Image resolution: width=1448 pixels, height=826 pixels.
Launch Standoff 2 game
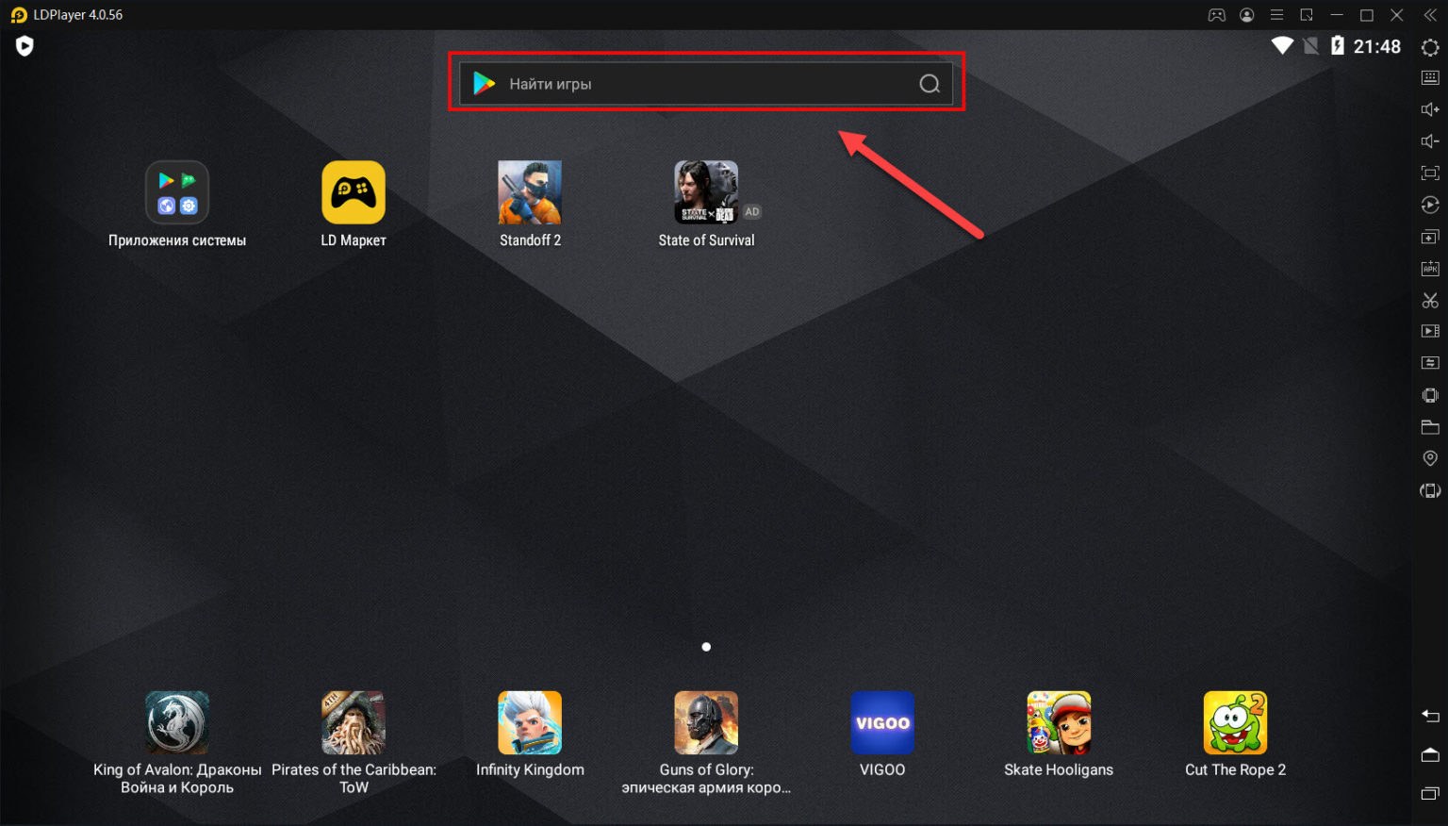530,192
